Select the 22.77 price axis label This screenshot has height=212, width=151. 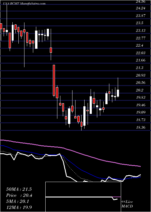point(141,38)
